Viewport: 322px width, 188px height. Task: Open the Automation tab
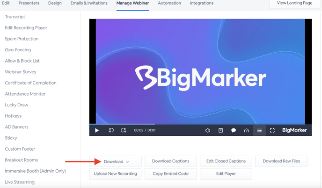pos(169,3)
